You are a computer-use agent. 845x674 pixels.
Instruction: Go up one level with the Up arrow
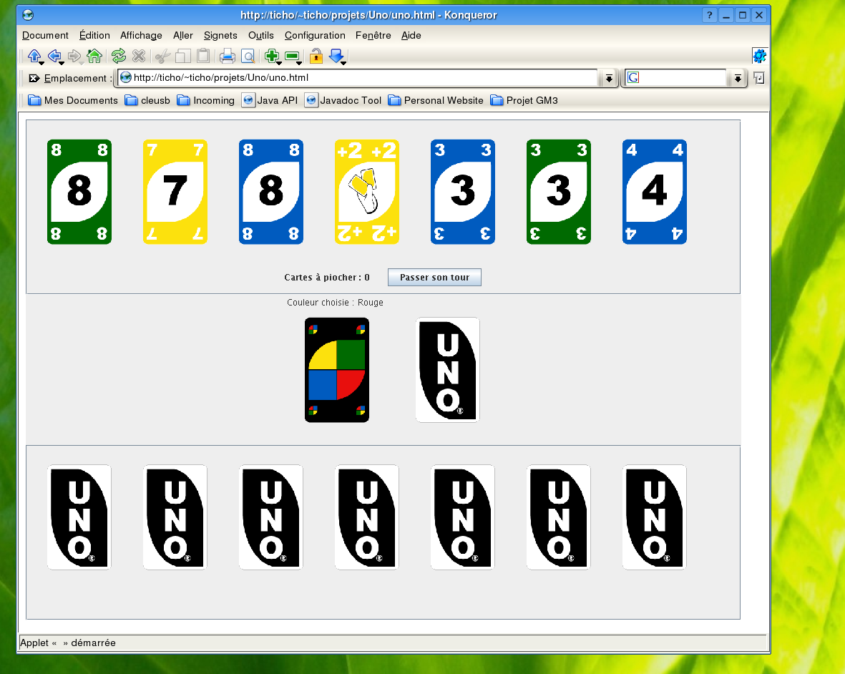click(x=34, y=56)
